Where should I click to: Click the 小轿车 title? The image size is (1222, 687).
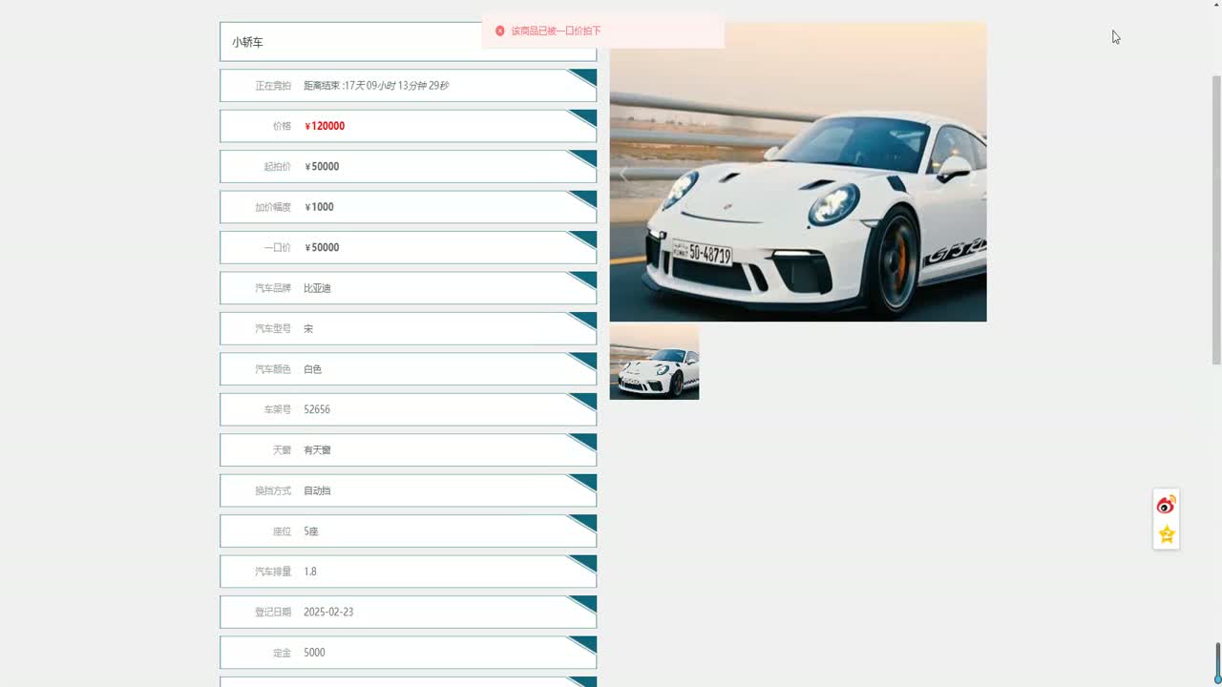(x=247, y=42)
